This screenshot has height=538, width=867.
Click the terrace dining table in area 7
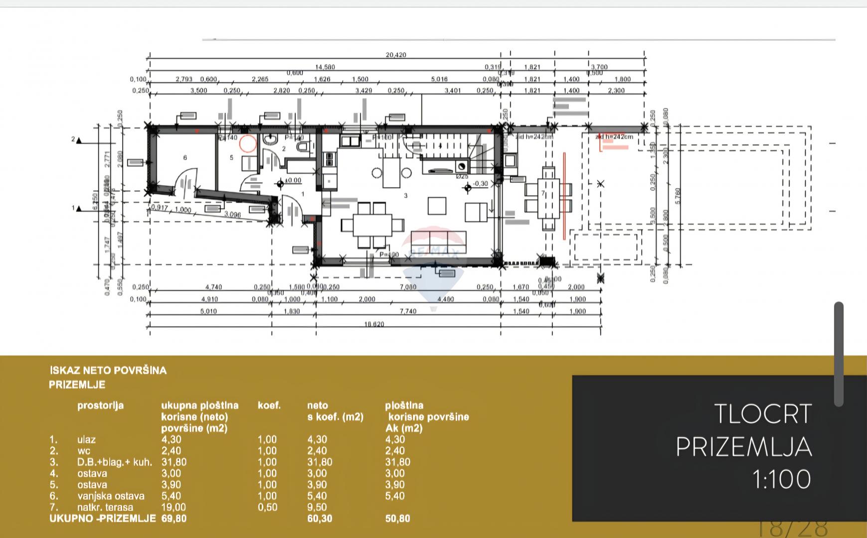tap(548, 198)
